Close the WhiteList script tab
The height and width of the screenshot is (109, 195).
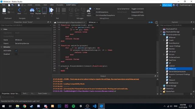pos(97,22)
